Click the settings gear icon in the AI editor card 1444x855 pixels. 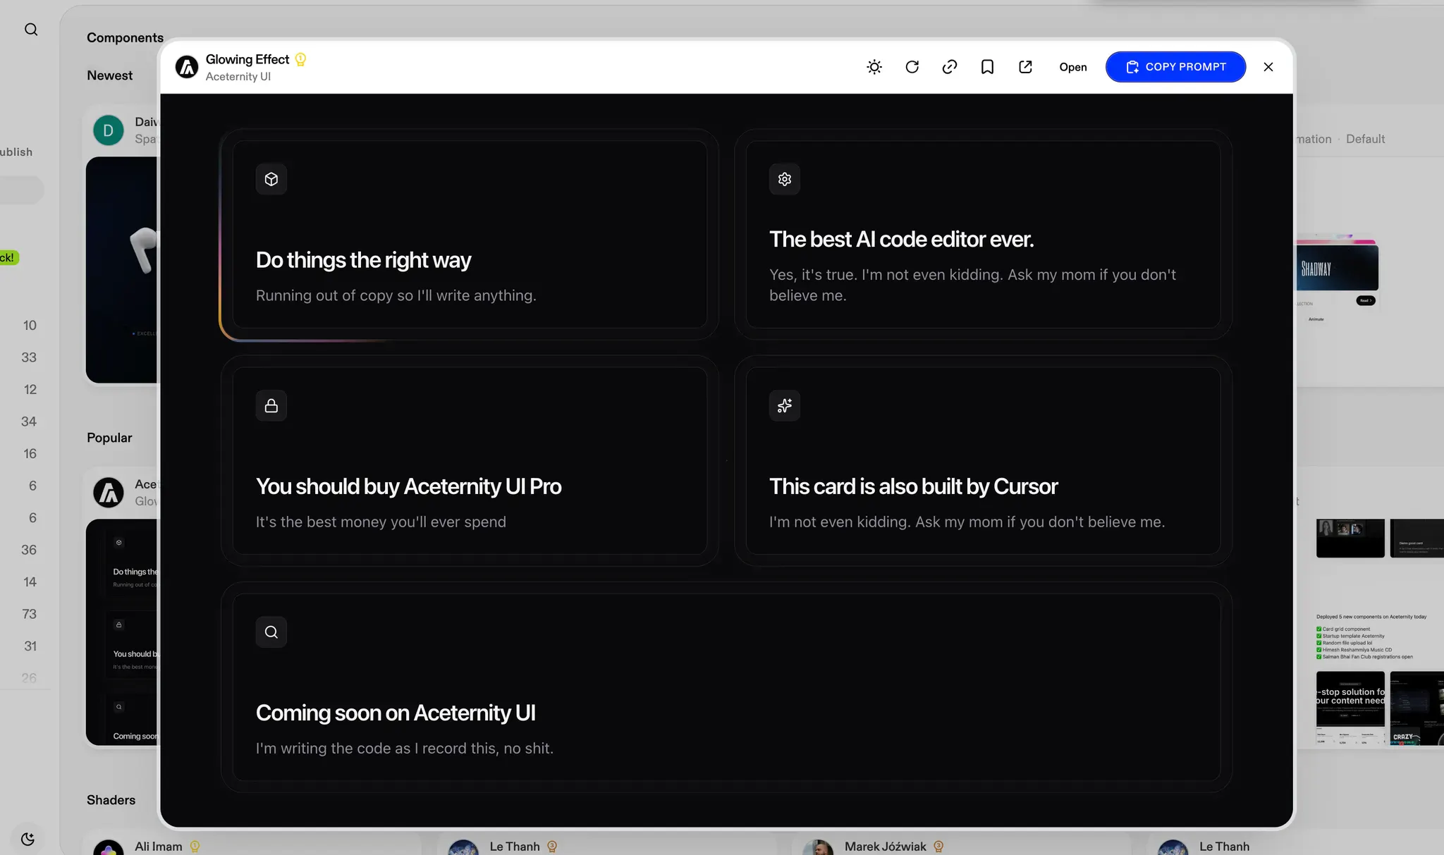tap(785, 179)
